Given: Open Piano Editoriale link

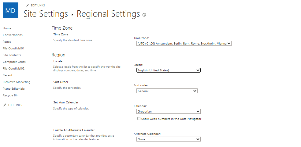Looking at the screenshot, I should click(14, 89).
